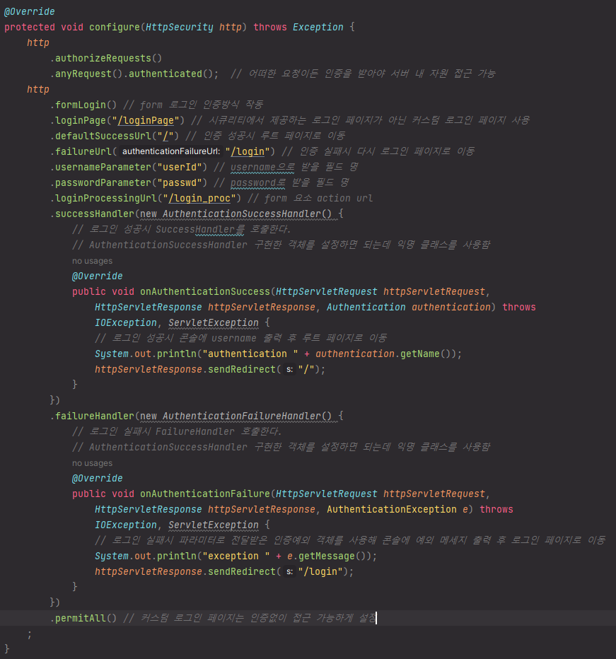The image size is (616, 659).
Task: Click the "/loginPage" string literal
Action: (x=146, y=121)
